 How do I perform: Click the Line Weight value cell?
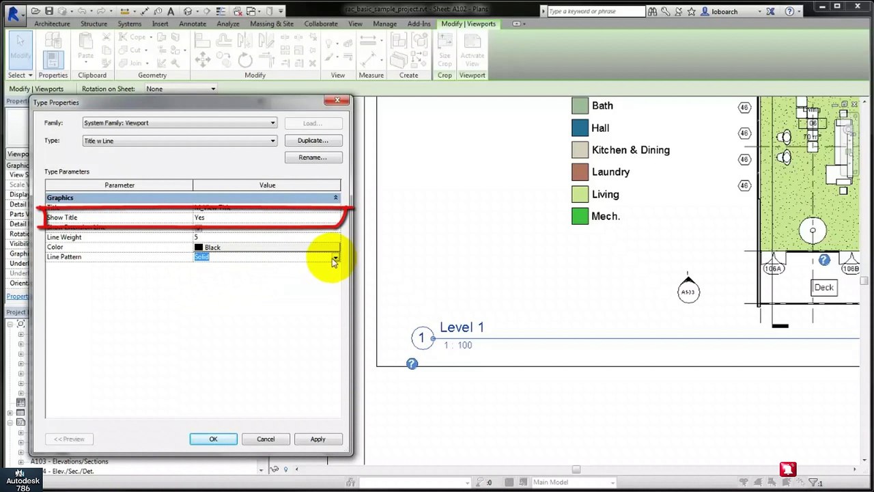(266, 237)
